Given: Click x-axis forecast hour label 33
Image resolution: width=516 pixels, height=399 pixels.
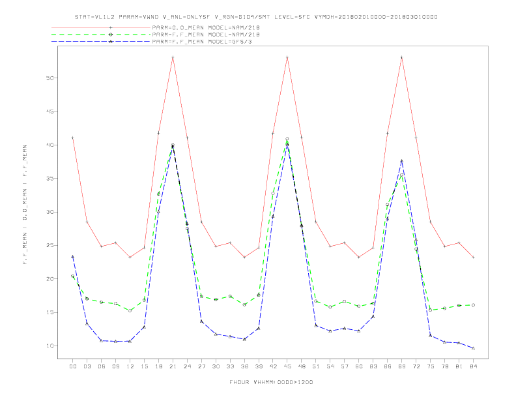Looking at the screenshot, I should pos(230,366).
